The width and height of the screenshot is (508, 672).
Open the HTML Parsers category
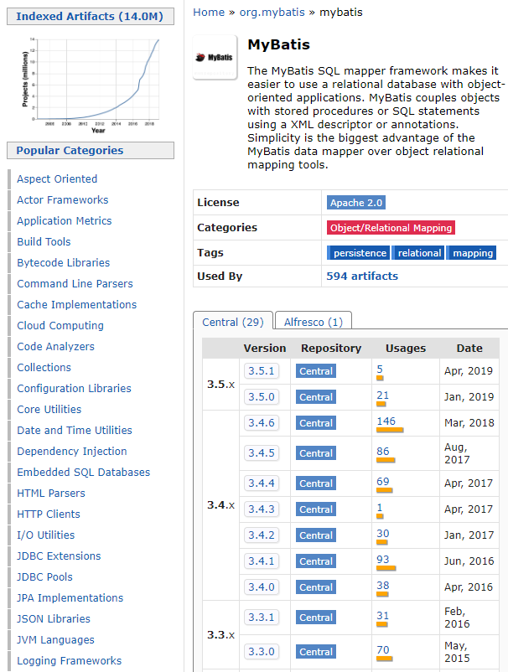[x=51, y=494]
